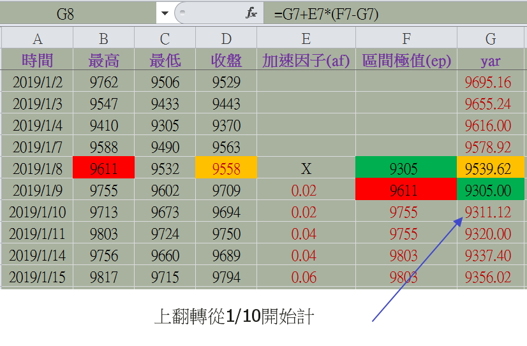The image size is (527, 346).
Task: Click red-filled cell 9611 in 最高 column
Action: coord(103,168)
